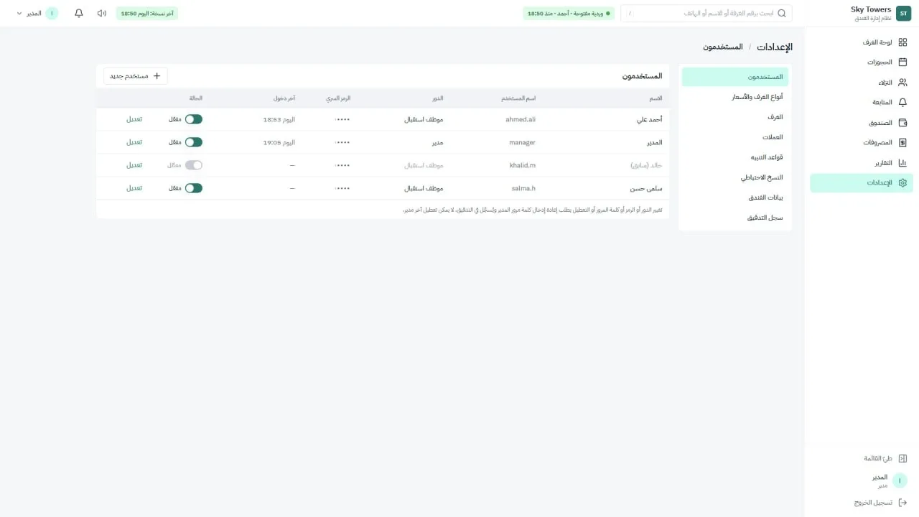Toggle the sound speaker icon
The image size is (919, 517).
pyautogui.click(x=101, y=14)
